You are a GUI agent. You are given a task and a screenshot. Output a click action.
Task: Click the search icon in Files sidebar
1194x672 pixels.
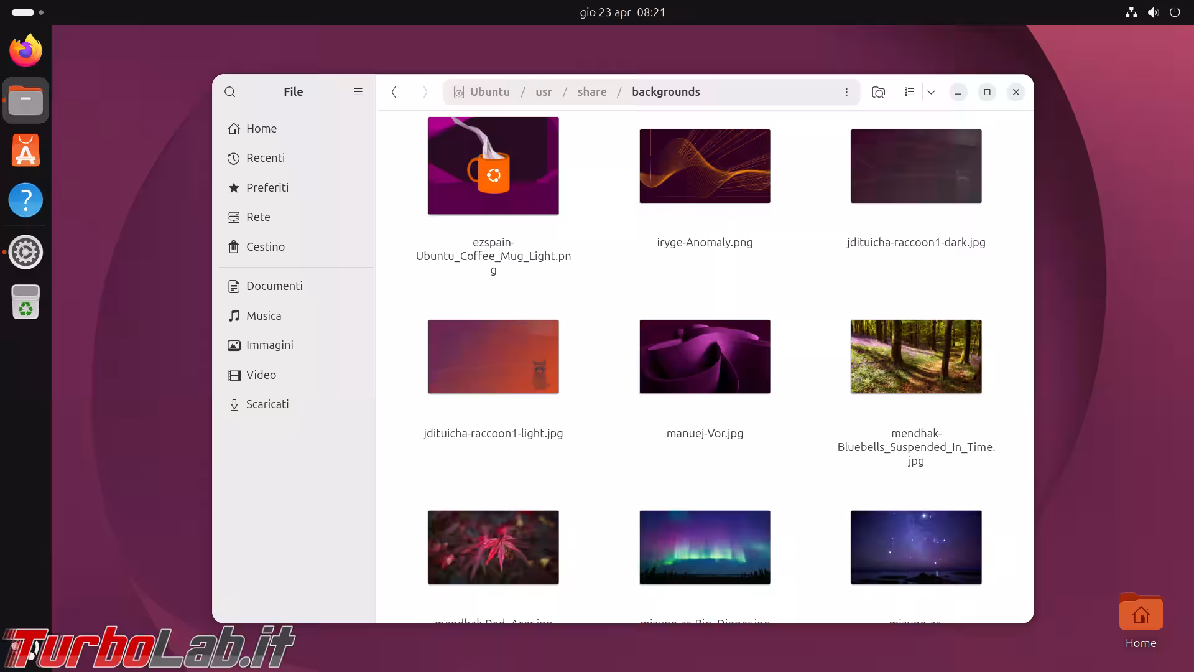tap(230, 92)
